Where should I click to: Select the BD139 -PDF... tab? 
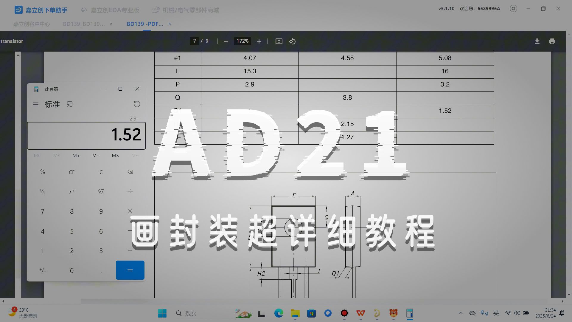coord(145,24)
